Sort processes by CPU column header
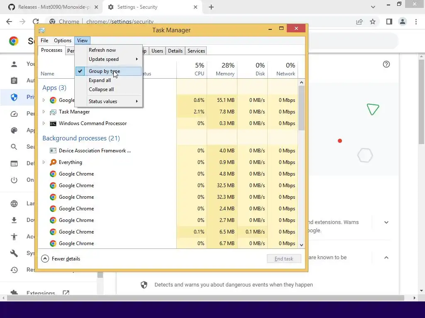Screen dimensions: 425x318 [192, 69]
